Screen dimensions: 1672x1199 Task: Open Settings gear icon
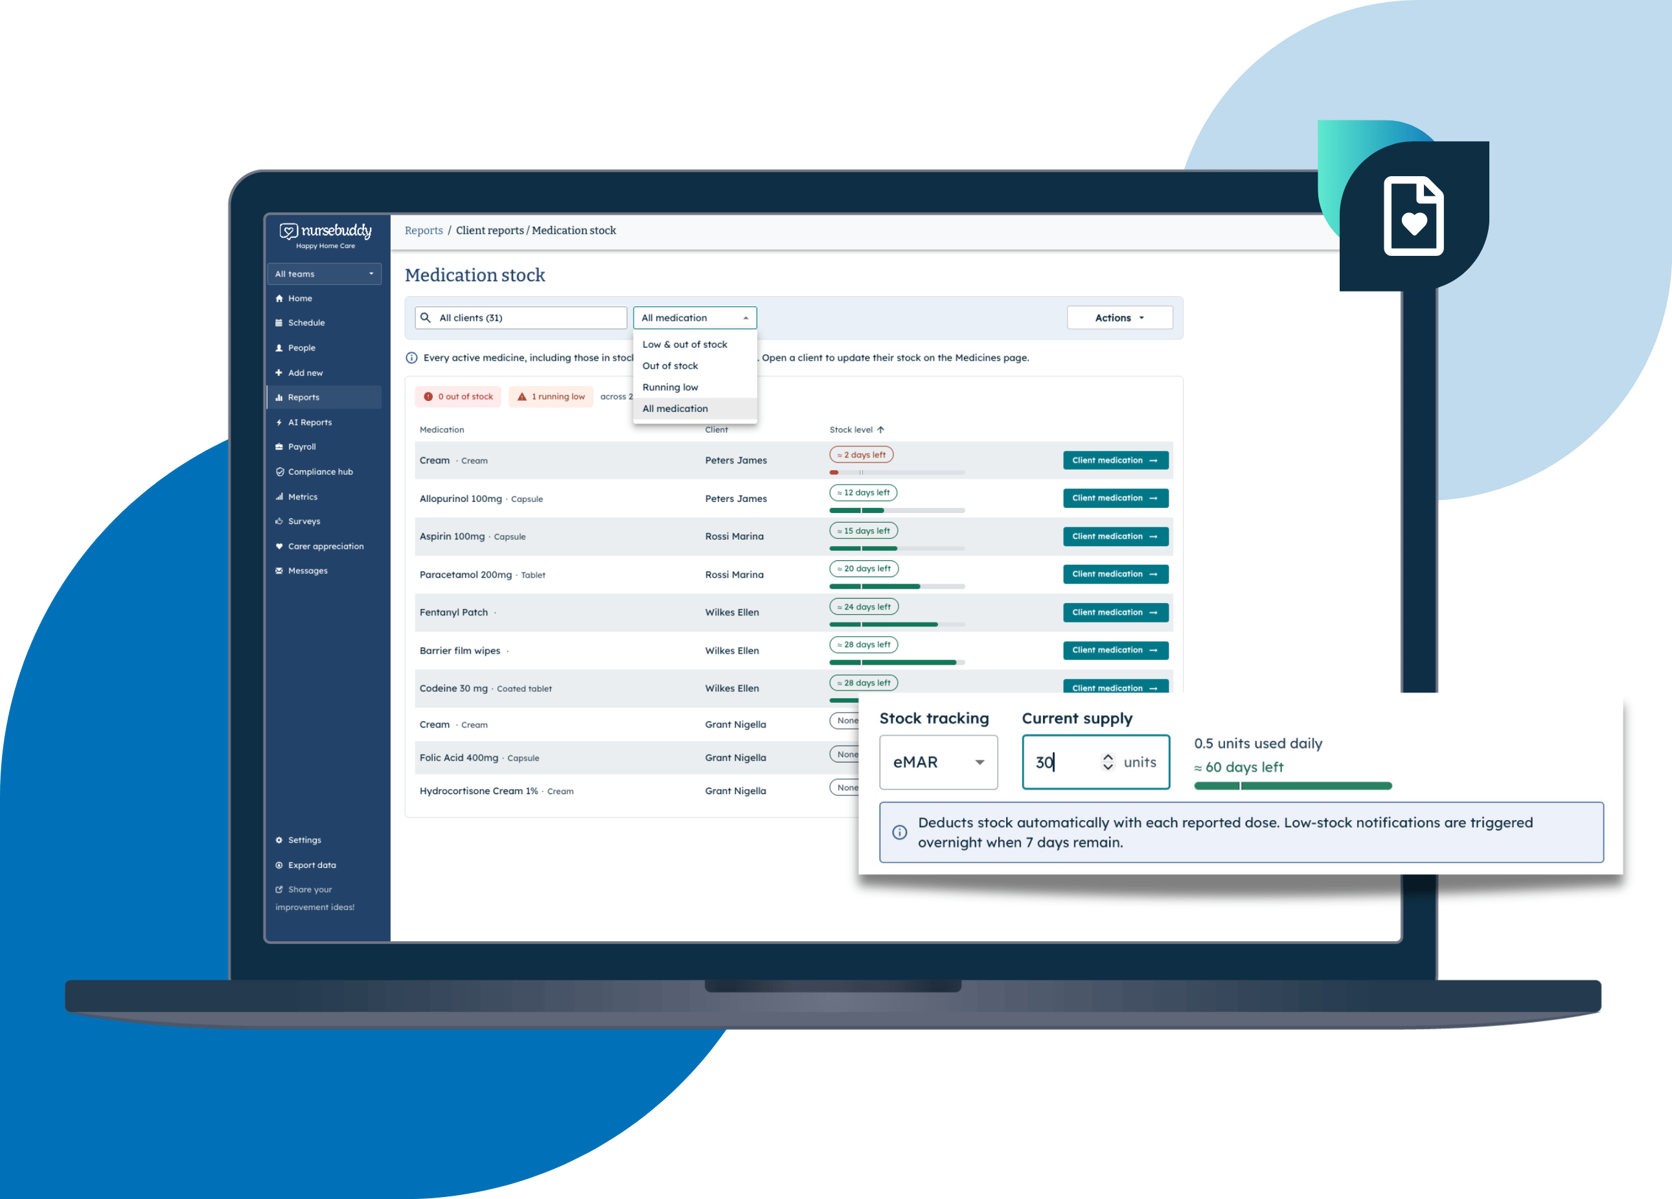[279, 840]
